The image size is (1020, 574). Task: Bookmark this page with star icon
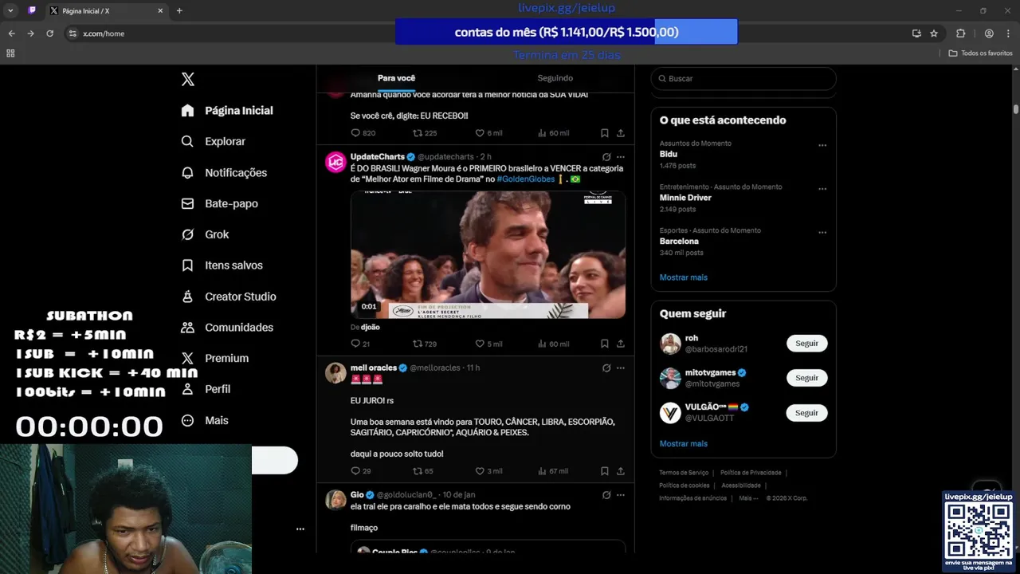point(934,33)
